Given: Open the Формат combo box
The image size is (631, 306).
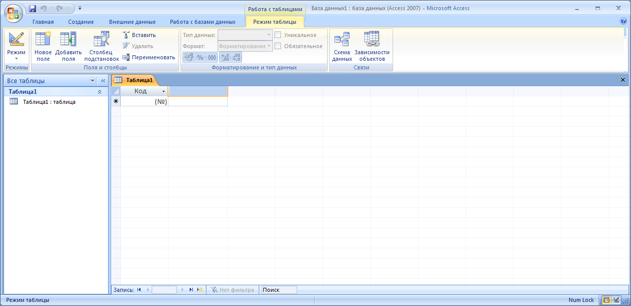Looking at the screenshot, I should pyautogui.click(x=246, y=46).
